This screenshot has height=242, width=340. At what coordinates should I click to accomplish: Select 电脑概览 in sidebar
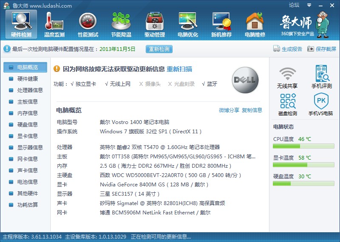25,67
